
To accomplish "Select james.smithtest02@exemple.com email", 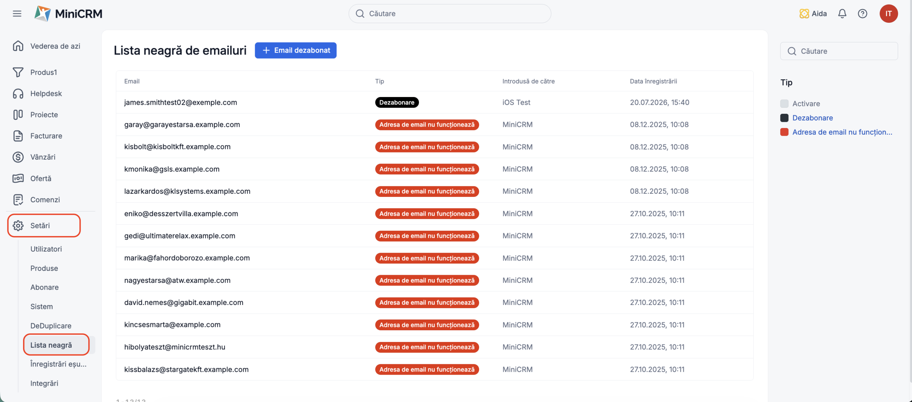I will coord(181,102).
